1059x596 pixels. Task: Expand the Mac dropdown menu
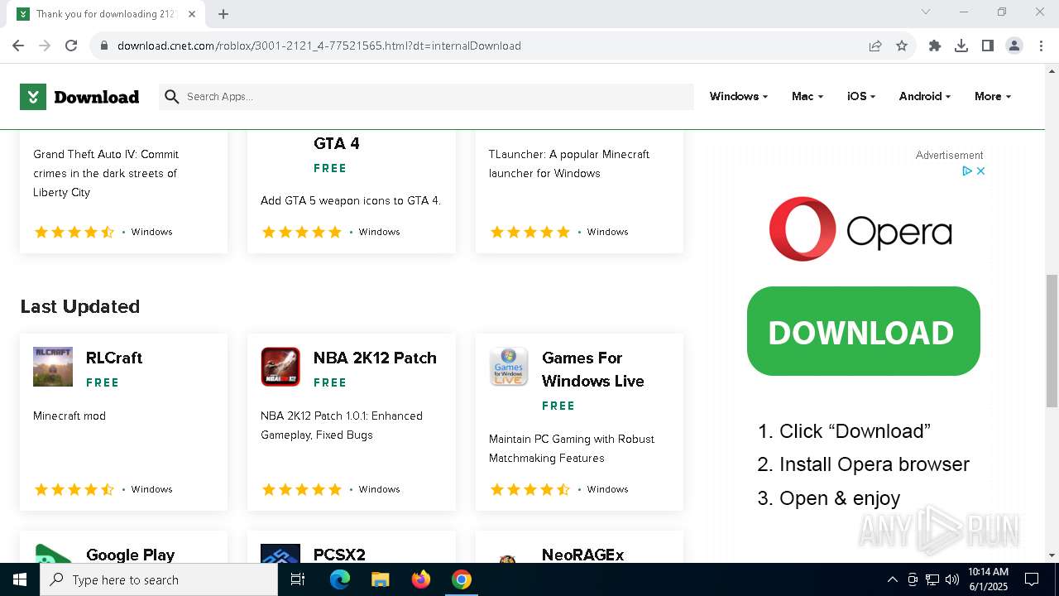tap(807, 96)
